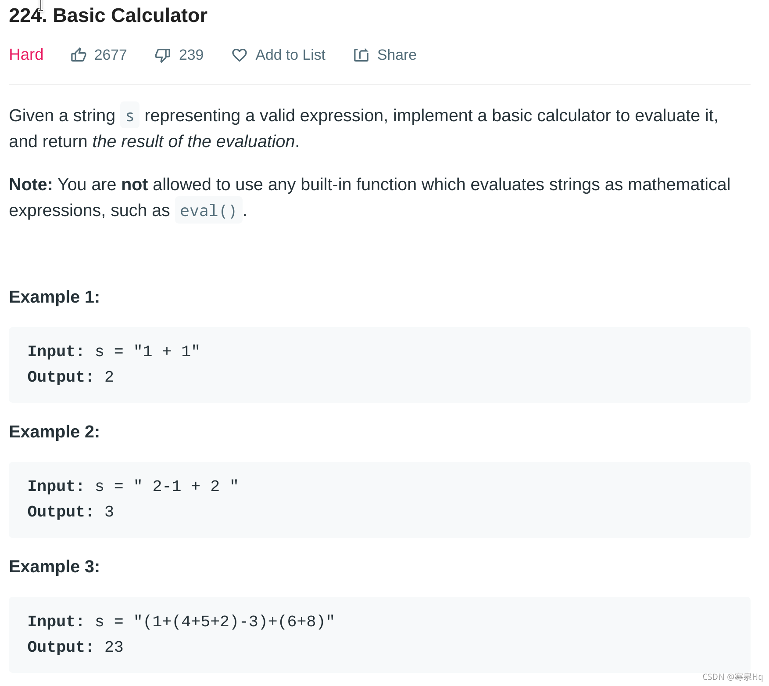This screenshot has height=686, width=769.
Task: Click the Example 3 heading
Action: [54, 567]
